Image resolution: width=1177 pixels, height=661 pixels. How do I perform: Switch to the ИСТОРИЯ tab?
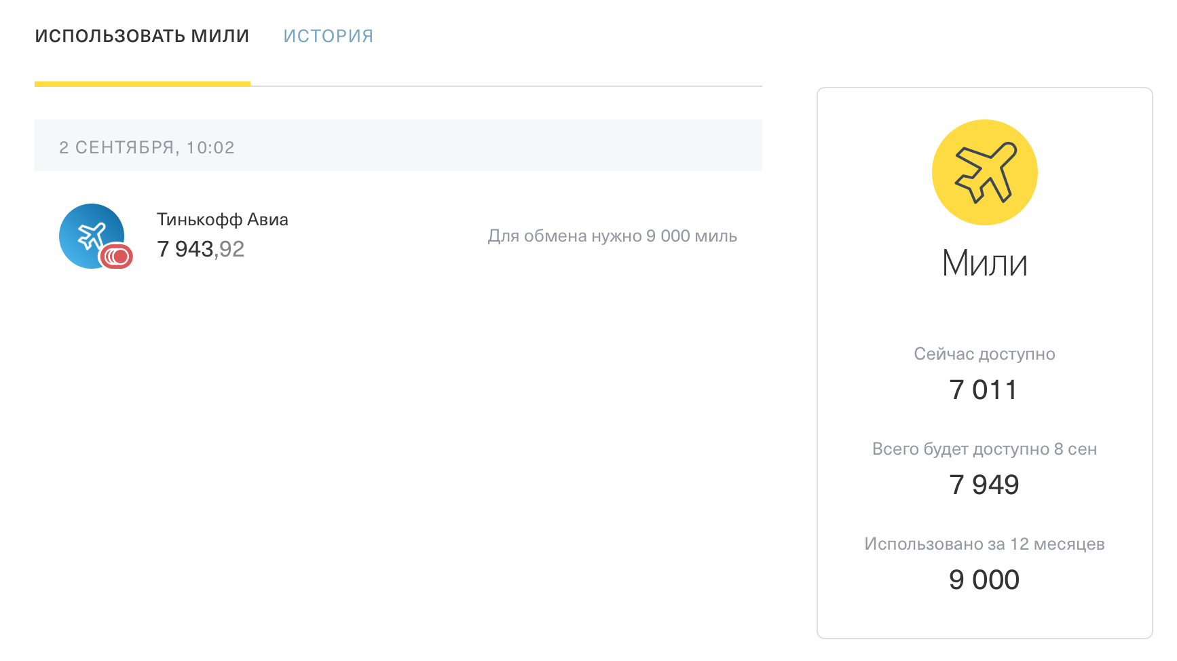[x=329, y=36]
